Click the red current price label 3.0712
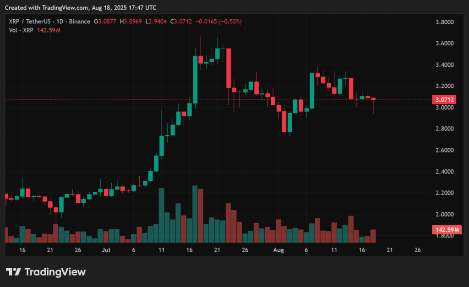 click(445, 99)
